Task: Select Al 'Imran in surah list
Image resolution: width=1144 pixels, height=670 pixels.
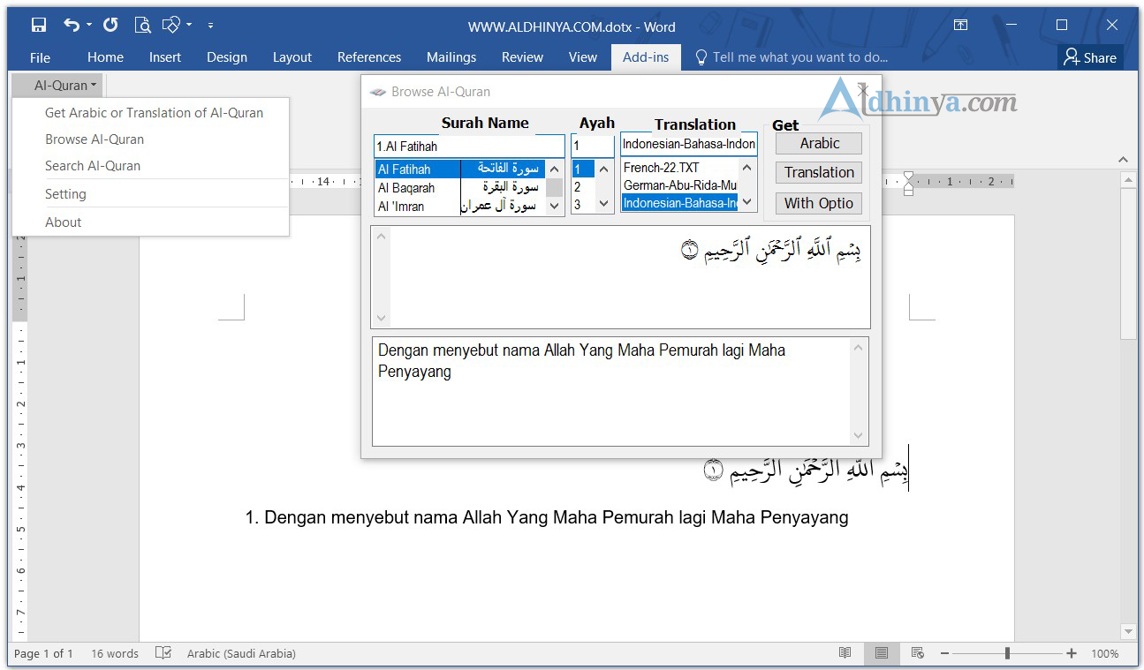Action: (x=460, y=207)
